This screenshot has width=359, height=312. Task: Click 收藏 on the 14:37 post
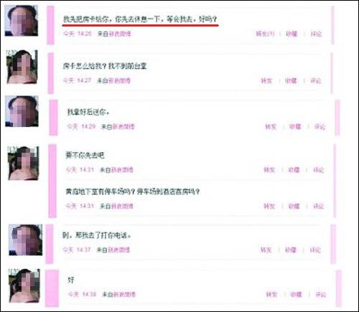point(291,250)
